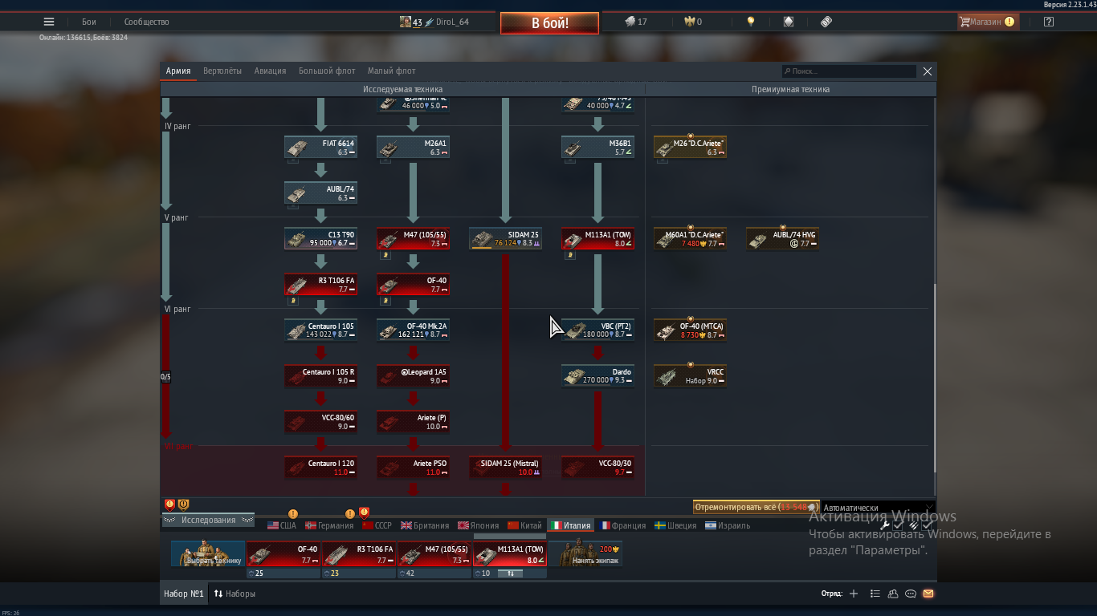
Task: Open the Магазин shop button
Action: coord(988,22)
